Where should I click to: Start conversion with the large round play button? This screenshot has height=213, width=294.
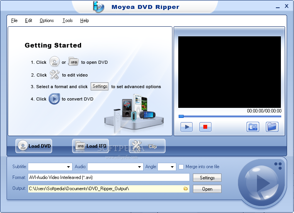tap(262, 183)
